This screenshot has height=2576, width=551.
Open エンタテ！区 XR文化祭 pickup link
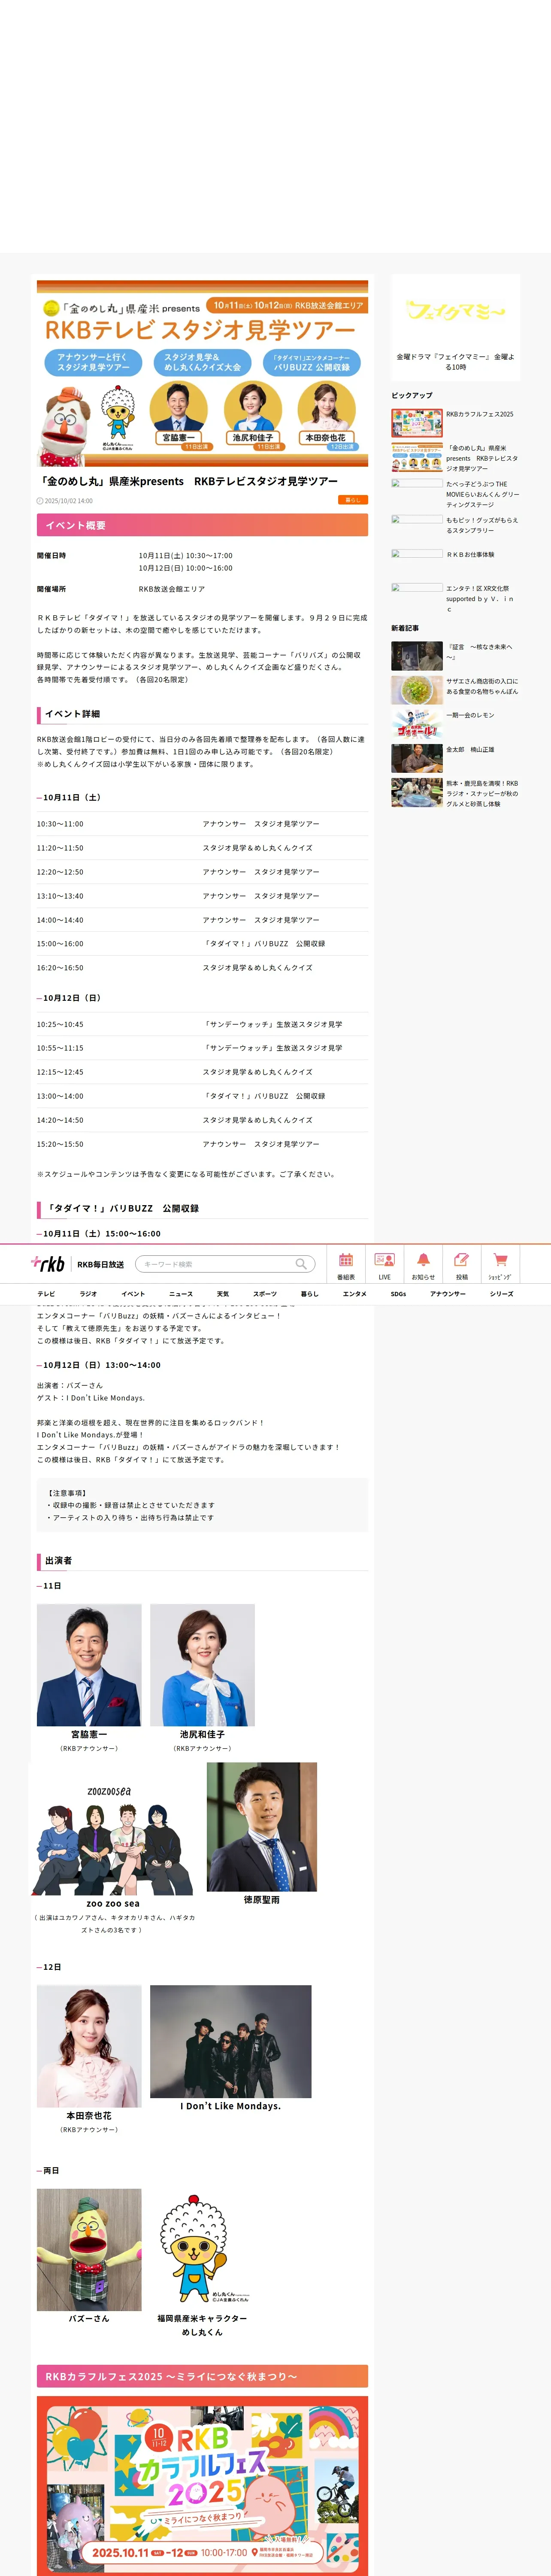(x=480, y=598)
